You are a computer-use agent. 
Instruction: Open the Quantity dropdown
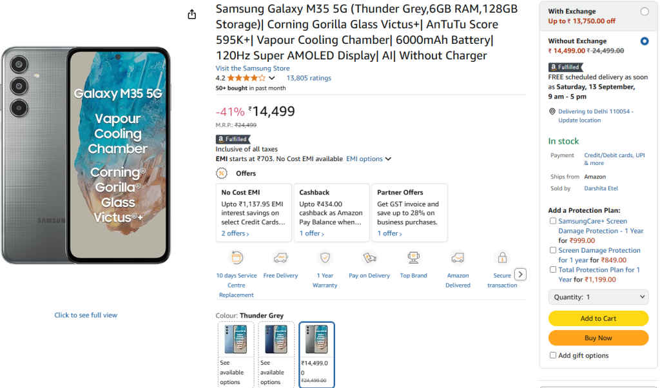click(x=598, y=296)
